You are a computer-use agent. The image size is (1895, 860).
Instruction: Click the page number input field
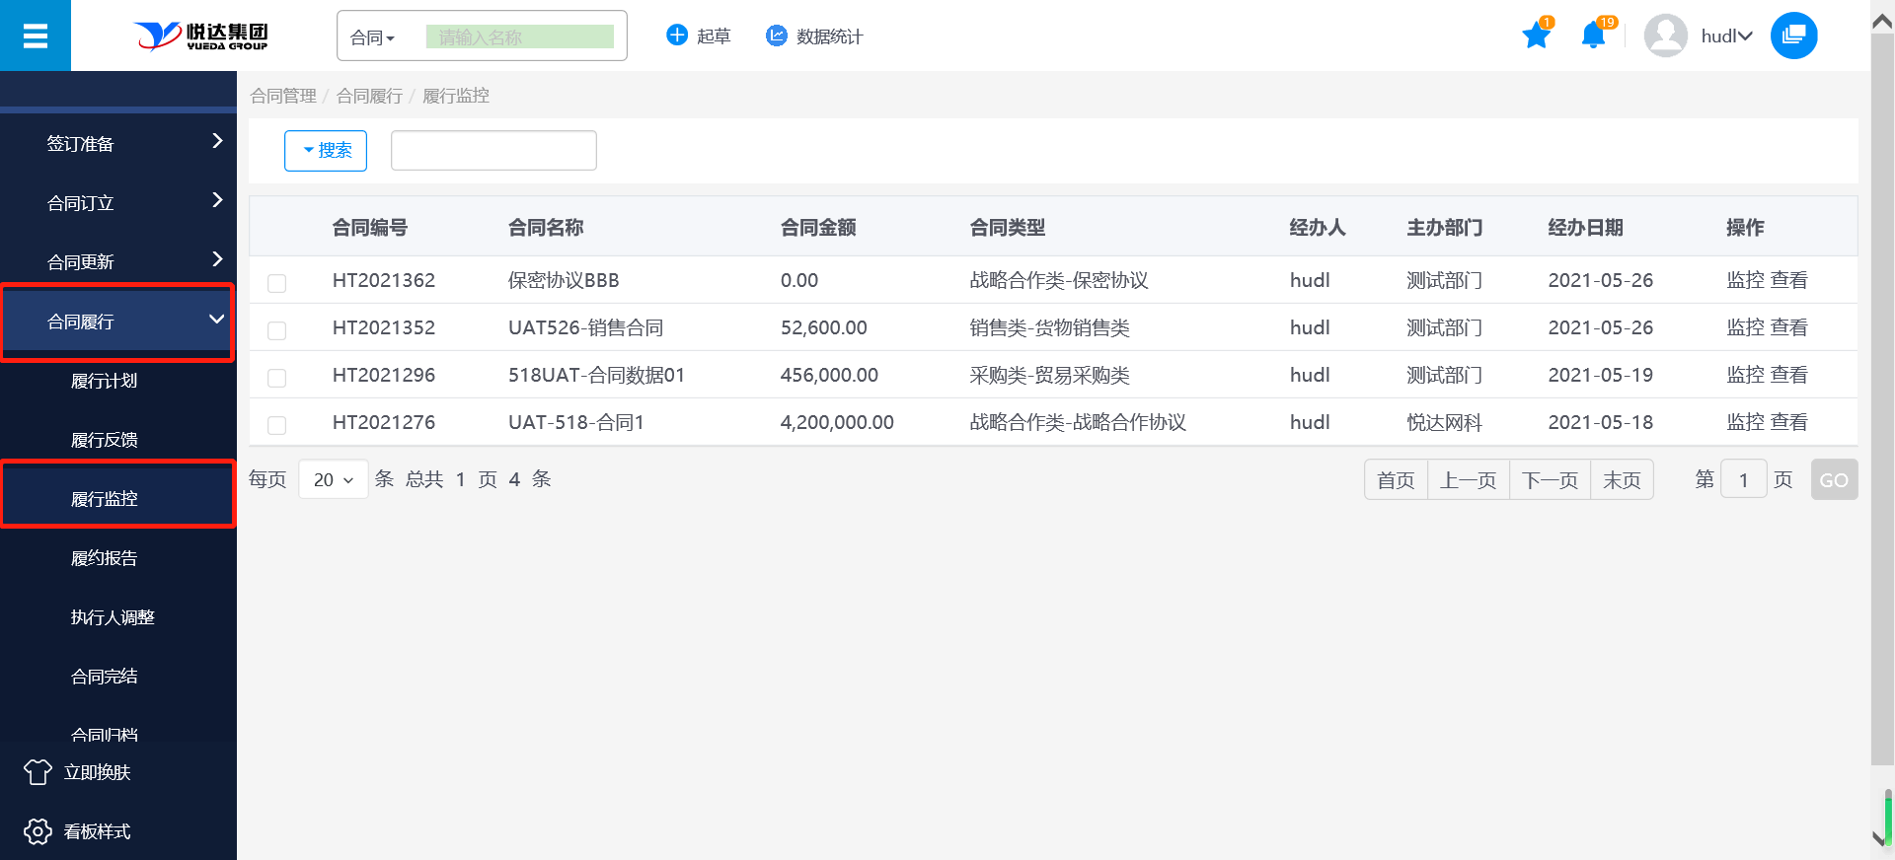pos(1743,480)
